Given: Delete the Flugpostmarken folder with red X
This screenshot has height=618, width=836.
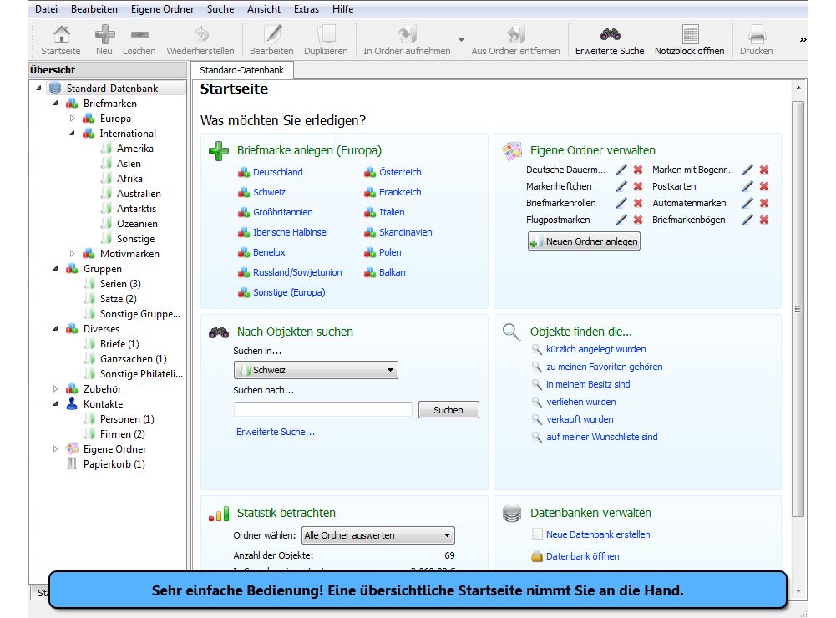Looking at the screenshot, I should click(x=638, y=219).
